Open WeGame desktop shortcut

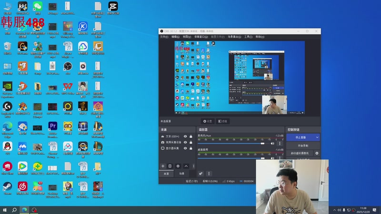click(x=22, y=49)
